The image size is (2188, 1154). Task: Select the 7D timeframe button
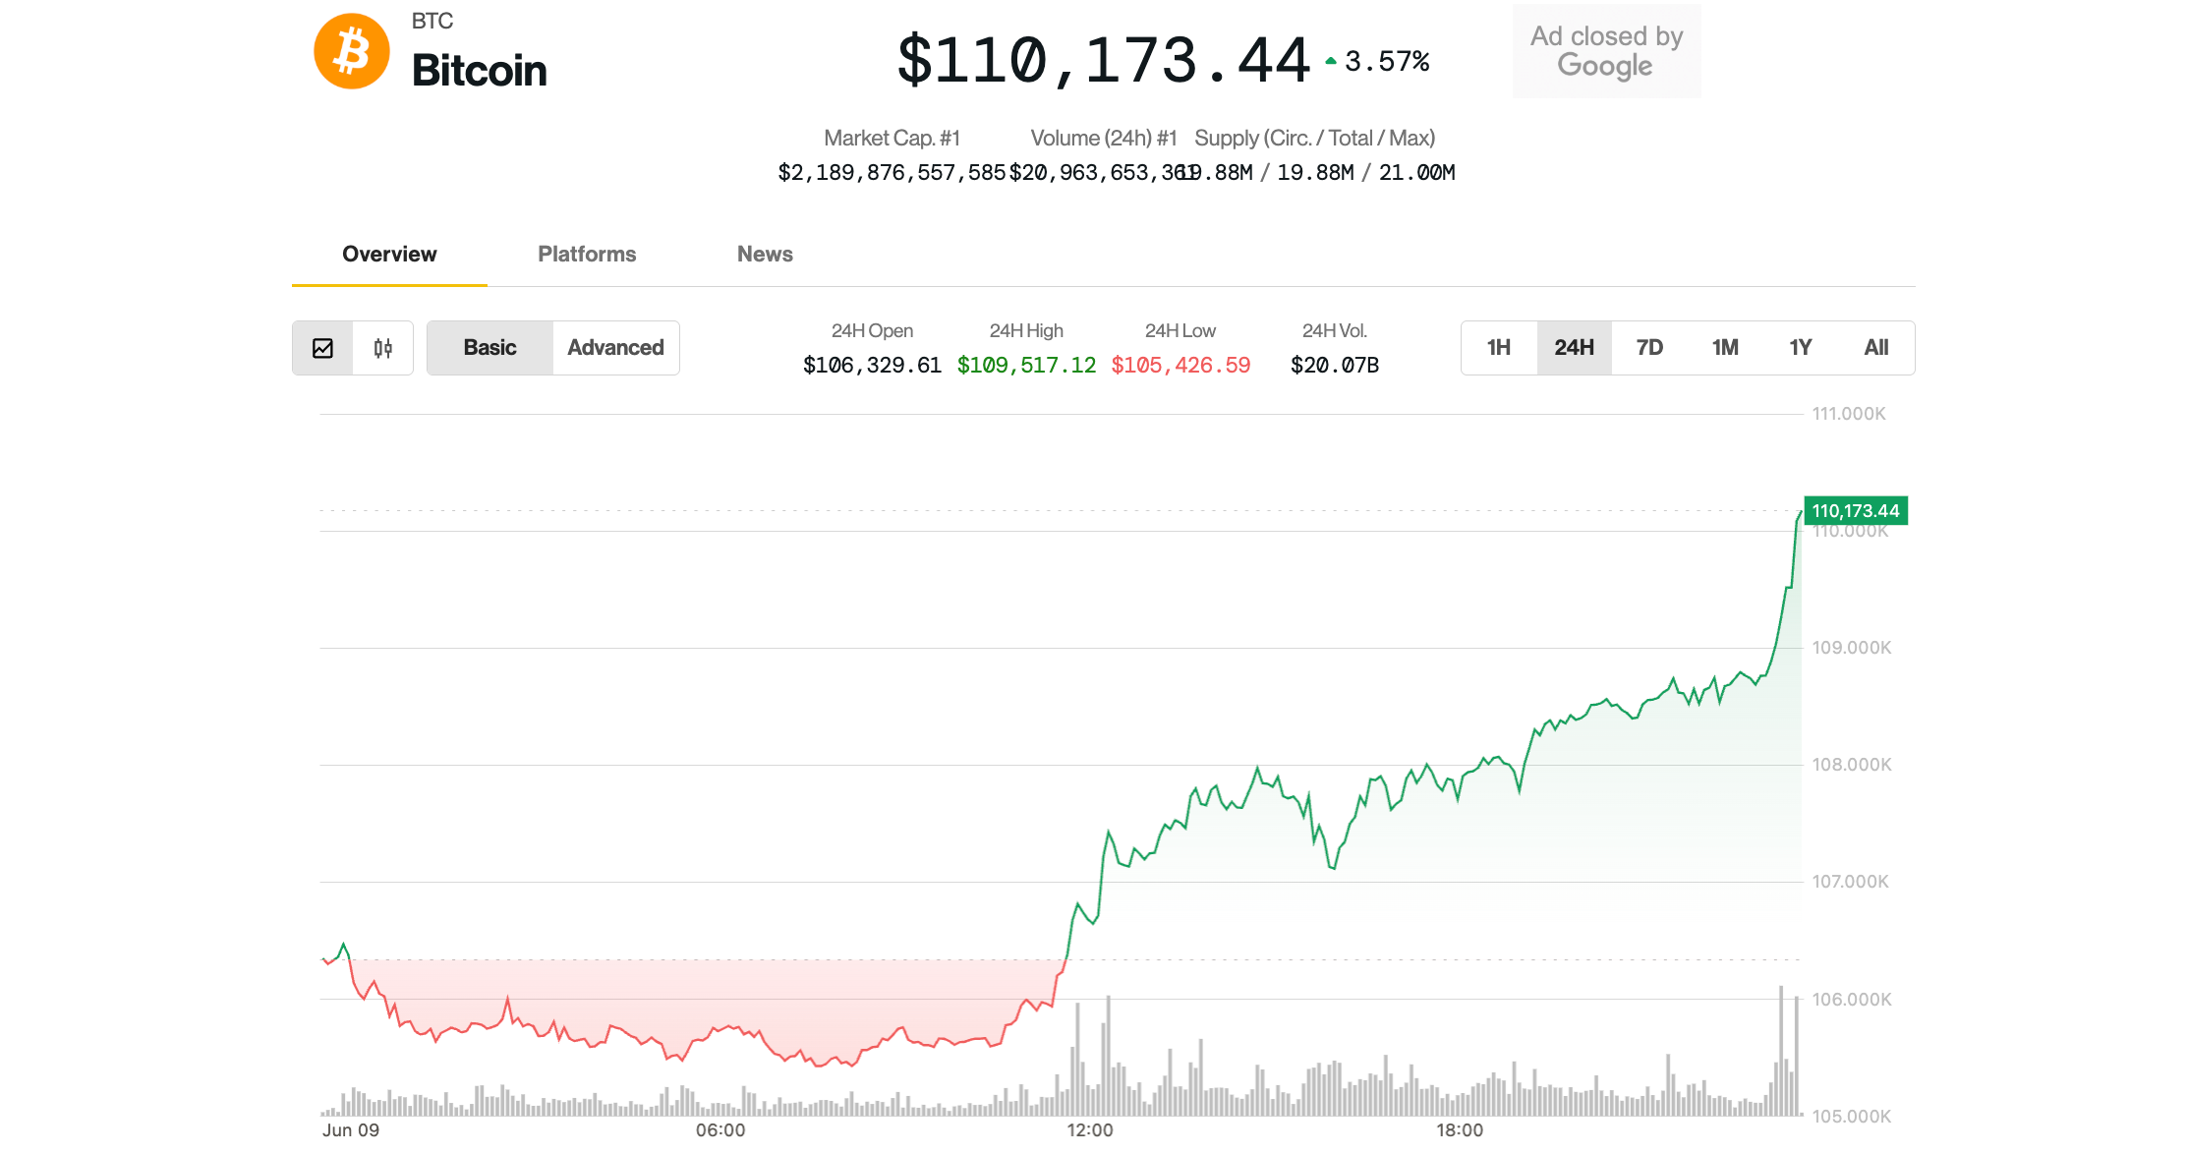[1649, 347]
